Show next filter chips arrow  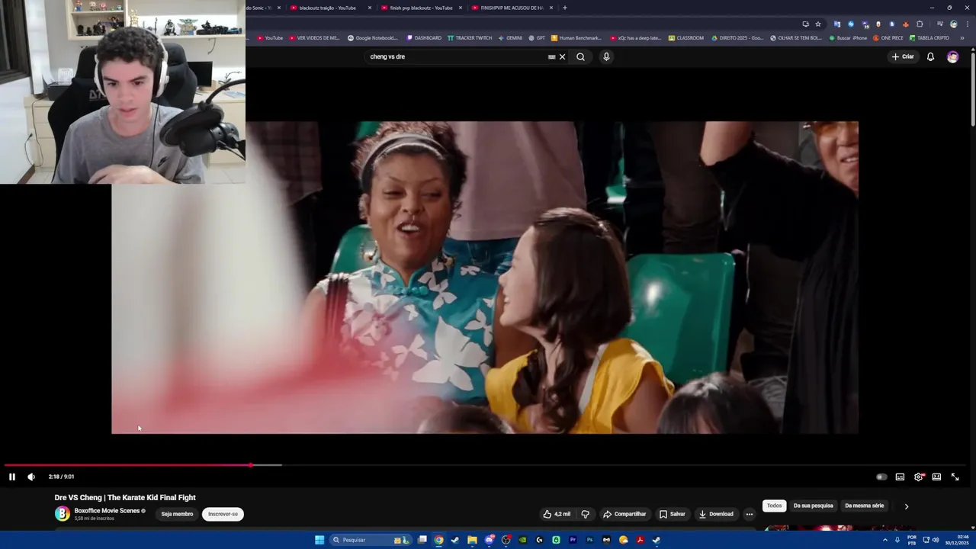[x=907, y=506]
